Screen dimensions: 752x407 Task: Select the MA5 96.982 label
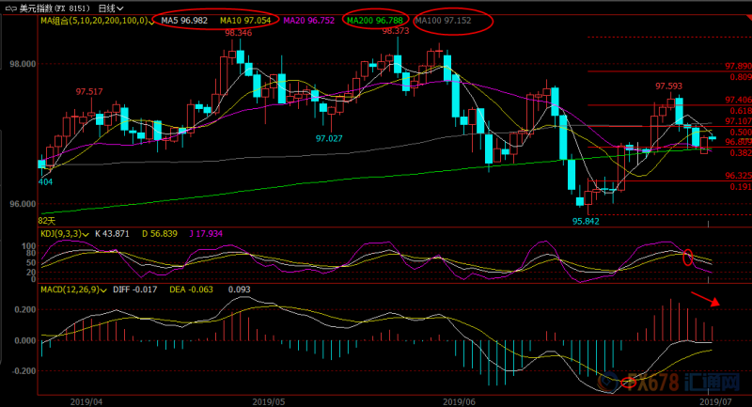[x=184, y=21]
